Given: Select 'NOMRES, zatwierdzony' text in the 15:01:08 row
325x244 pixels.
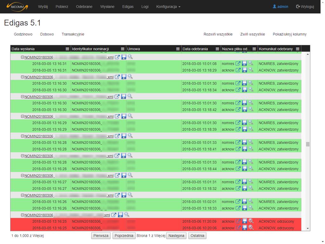Looking at the screenshot, I should coord(279,64).
